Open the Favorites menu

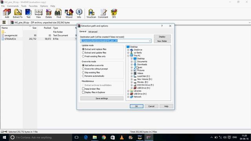click(x=33, y=6)
